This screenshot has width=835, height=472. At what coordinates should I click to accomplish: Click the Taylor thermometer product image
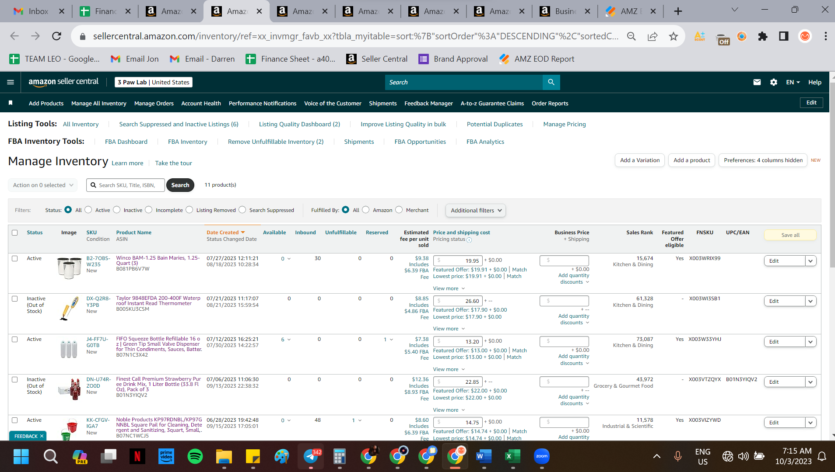[x=69, y=308]
